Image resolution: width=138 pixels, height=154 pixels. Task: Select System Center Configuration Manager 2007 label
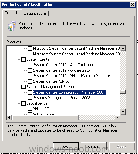pyautogui.click(x=69, y=92)
